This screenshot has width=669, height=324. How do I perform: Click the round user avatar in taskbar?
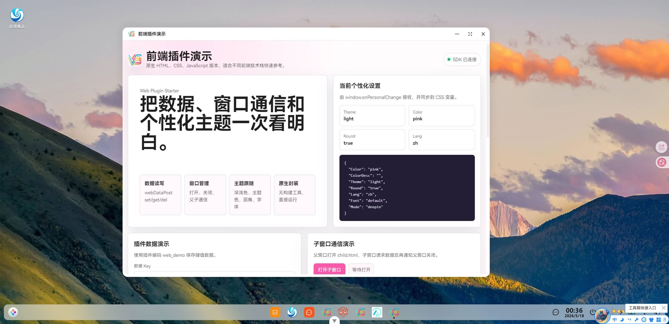pos(602,315)
